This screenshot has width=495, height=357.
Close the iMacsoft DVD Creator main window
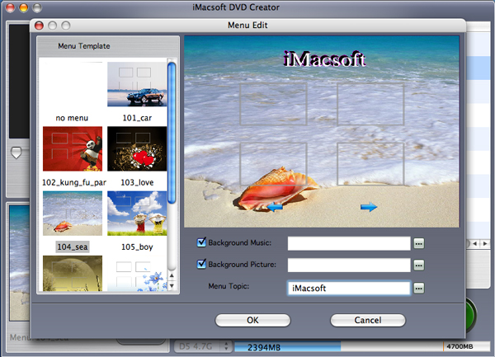click(11, 7)
